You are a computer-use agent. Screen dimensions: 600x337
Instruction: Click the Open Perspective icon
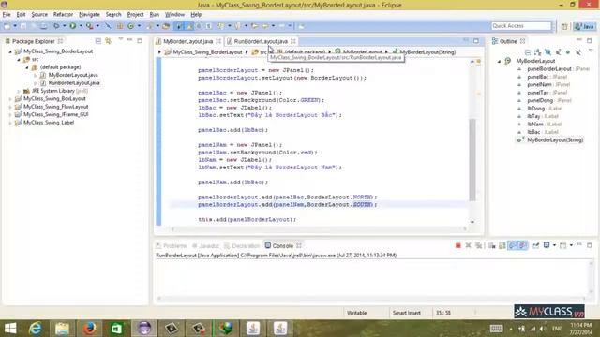pos(564,26)
